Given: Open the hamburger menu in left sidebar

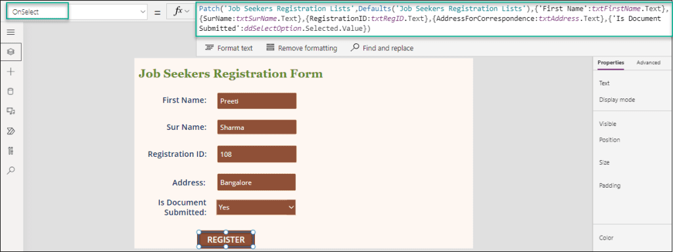Looking at the screenshot, I should (x=11, y=32).
